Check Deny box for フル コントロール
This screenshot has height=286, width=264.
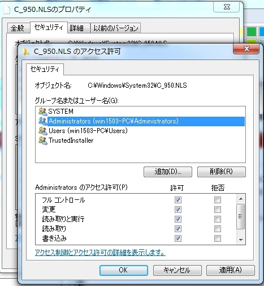pyautogui.click(x=218, y=200)
